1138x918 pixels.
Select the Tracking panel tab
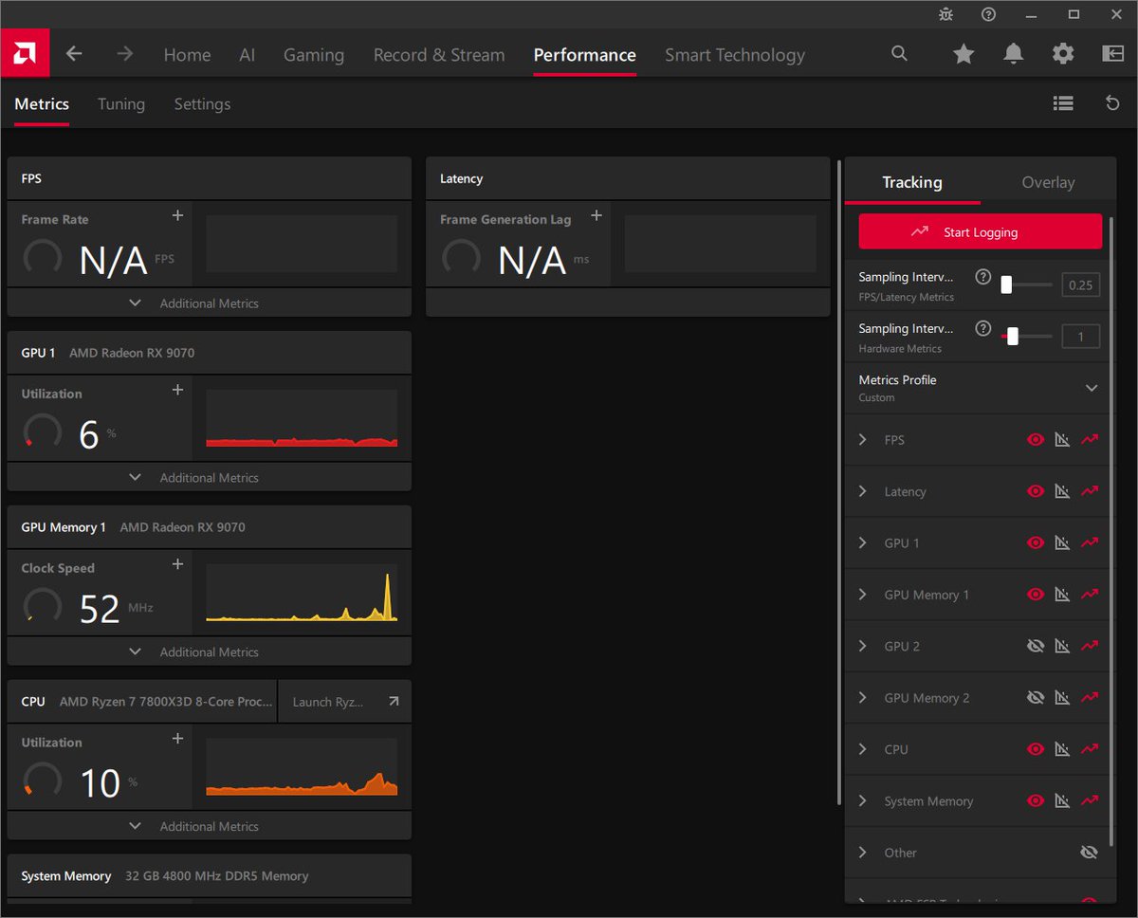[912, 182]
